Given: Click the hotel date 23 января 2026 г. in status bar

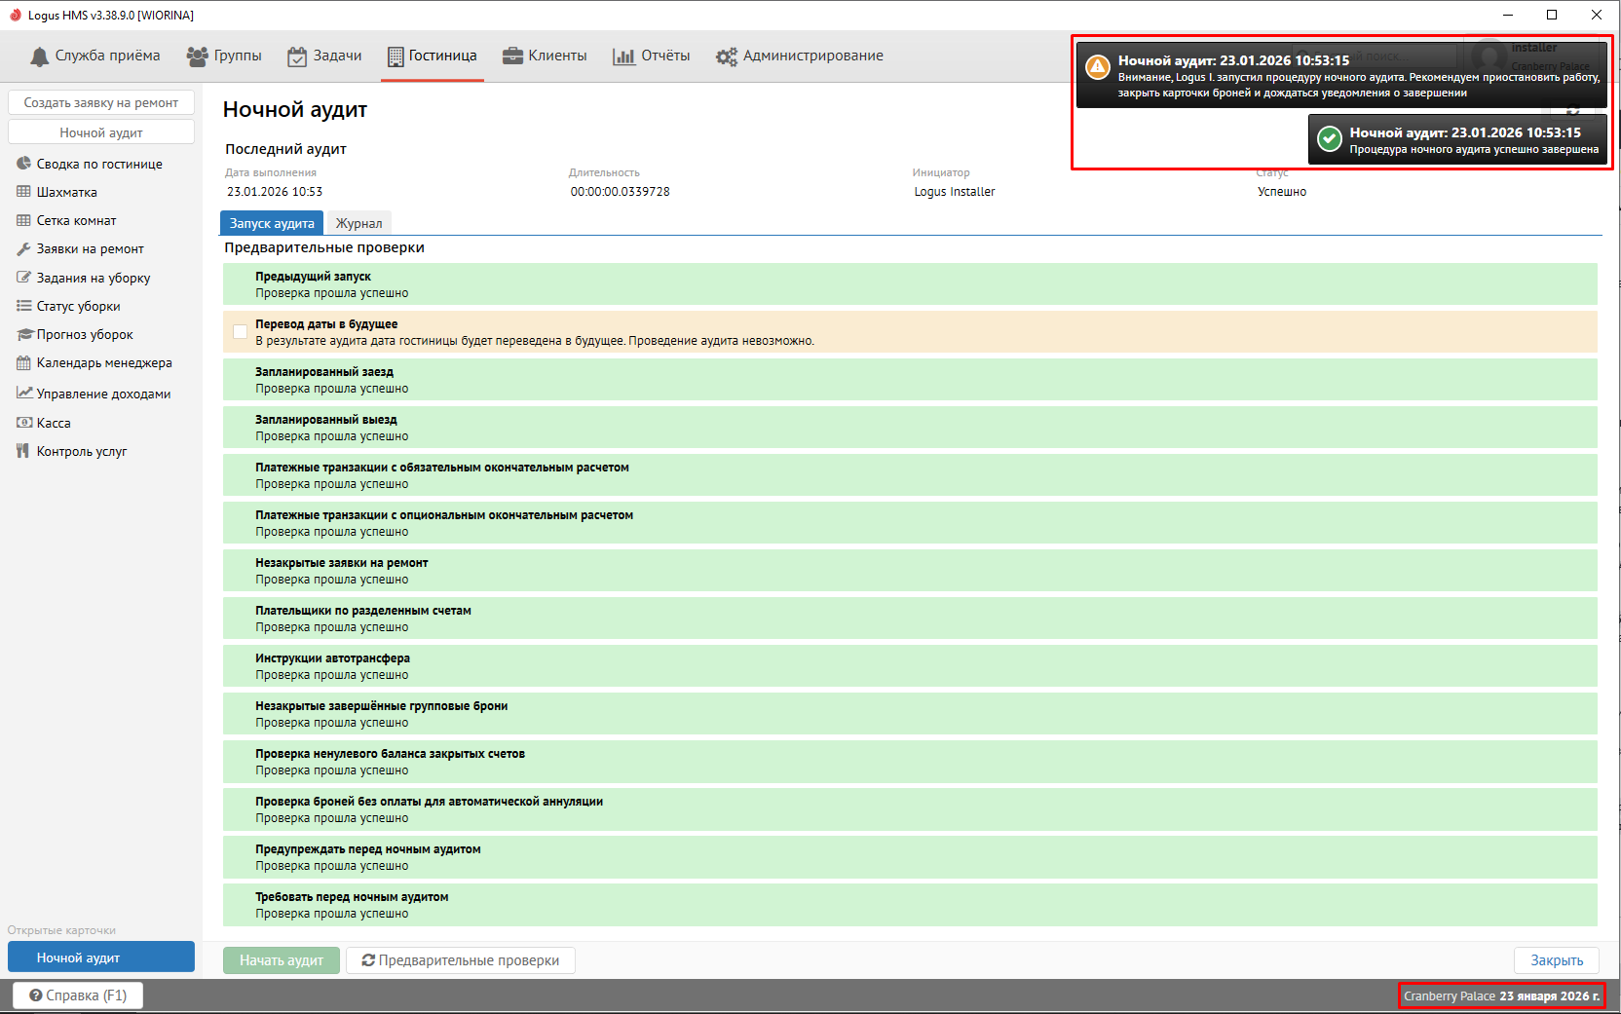Looking at the screenshot, I should (x=1549, y=995).
